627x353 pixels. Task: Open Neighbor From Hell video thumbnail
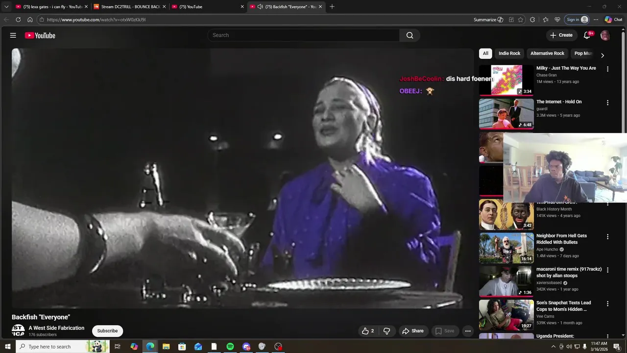click(506, 248)
